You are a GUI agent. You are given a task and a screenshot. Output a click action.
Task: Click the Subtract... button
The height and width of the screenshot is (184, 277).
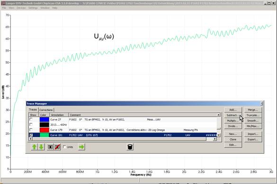(x=233, y=115)
